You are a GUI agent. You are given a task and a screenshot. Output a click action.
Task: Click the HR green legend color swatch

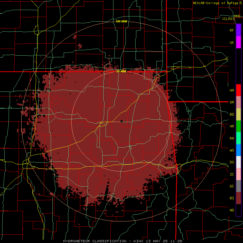238,126
